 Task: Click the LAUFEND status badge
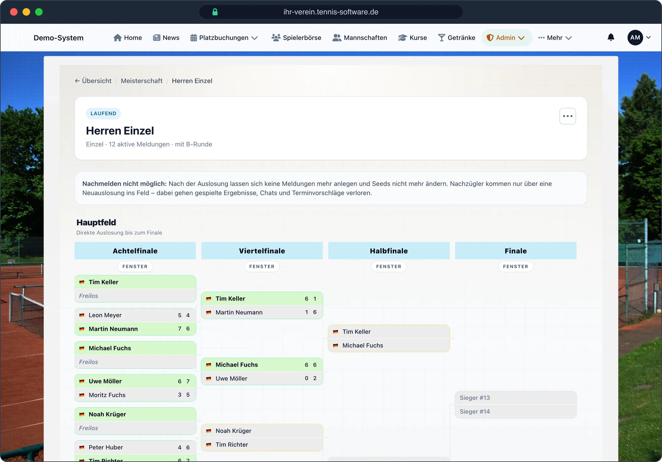coord(103,113)
